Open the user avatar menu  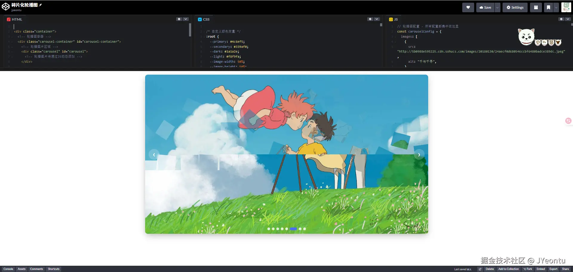566,7
